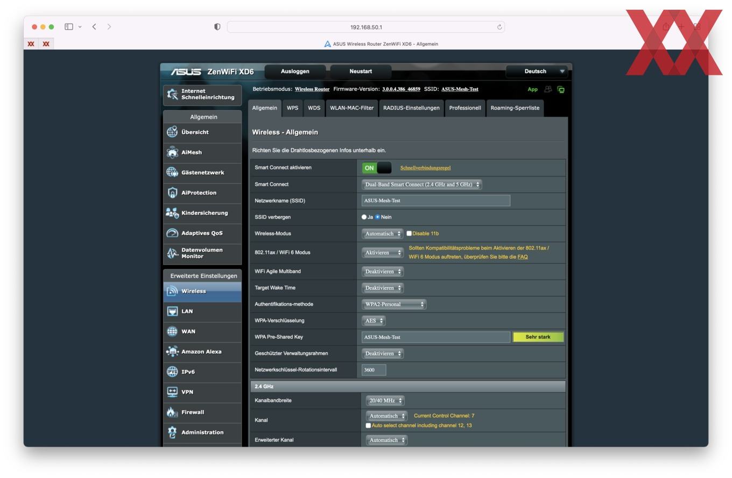Viewport: 732px width, 478px height.
Task: Open the WiFi Agile Multiband dropdown
Action: pyautogui.click(x=382, y=272)
